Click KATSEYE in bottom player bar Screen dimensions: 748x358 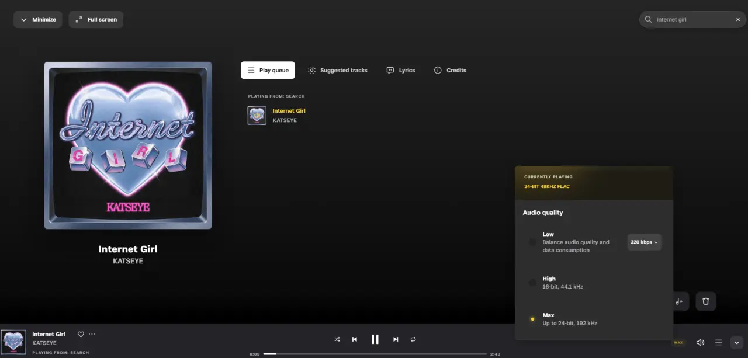pos(44,343)
